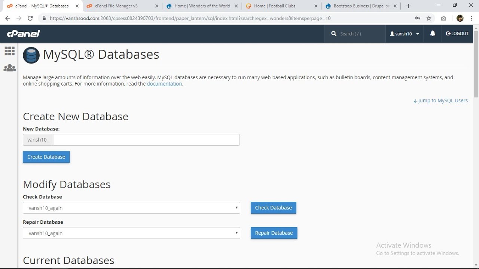Click the Create New Database heading
The image size is (479, 269).
76,117
